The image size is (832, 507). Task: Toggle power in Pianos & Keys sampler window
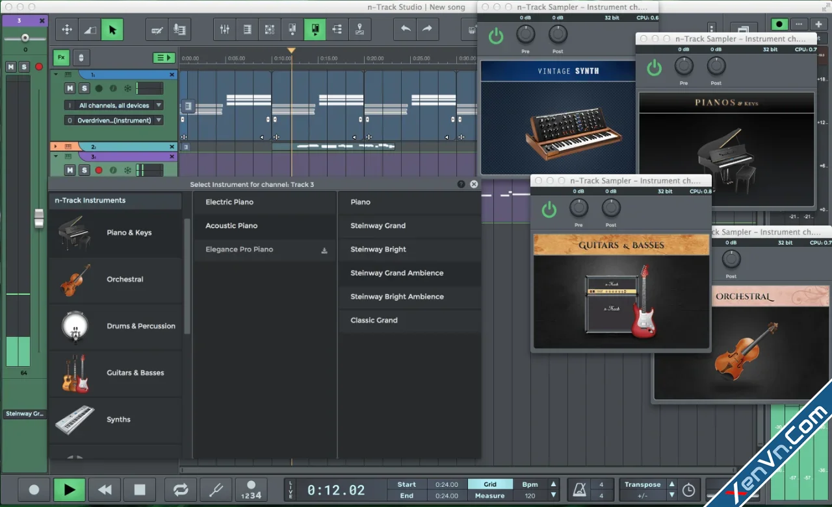(x=654, y=68)
